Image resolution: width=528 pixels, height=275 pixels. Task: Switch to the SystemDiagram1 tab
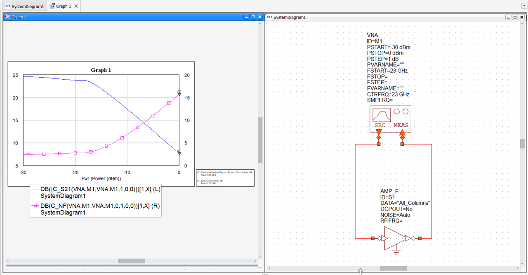(x=24, y=6)
